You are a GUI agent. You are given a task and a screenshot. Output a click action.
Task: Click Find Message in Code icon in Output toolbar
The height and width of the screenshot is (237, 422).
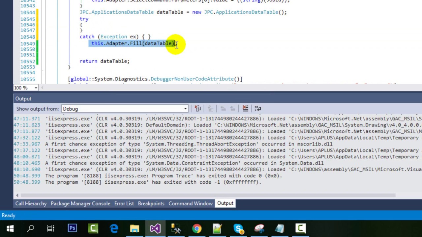click(x=198, y=109)
